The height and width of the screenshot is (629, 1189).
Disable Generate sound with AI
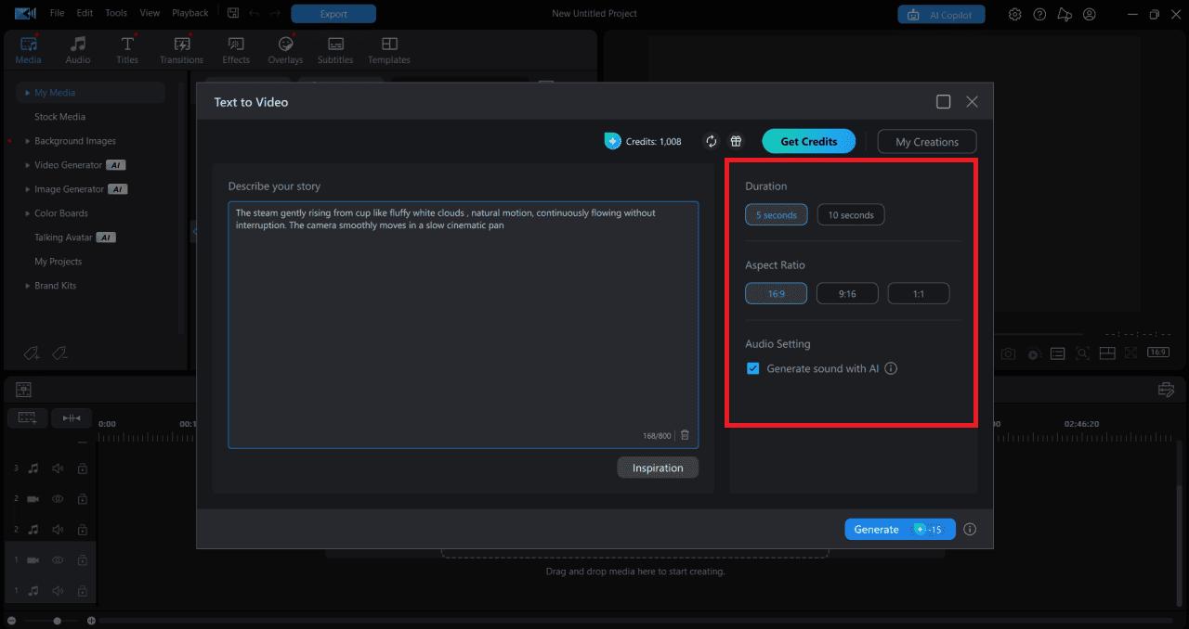coord(753,368)
